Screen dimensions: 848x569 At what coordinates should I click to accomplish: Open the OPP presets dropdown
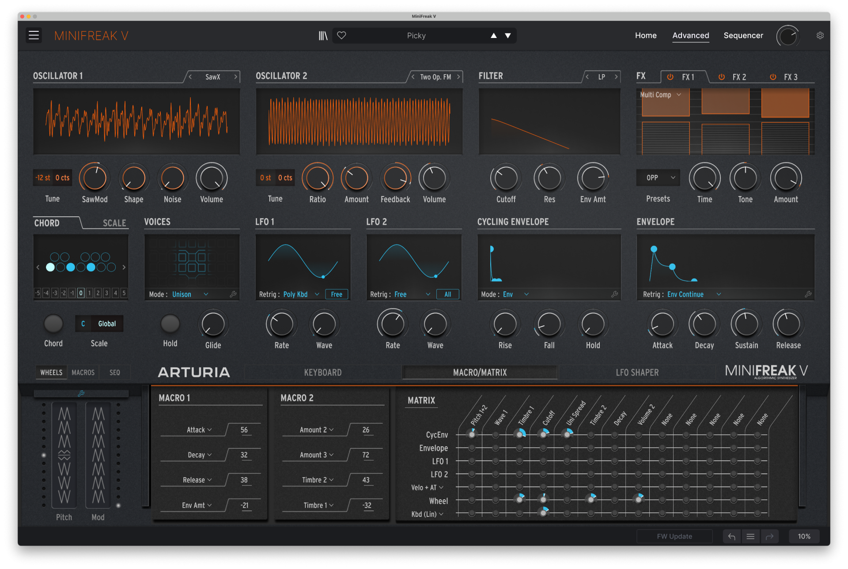(x=658, y=177)
